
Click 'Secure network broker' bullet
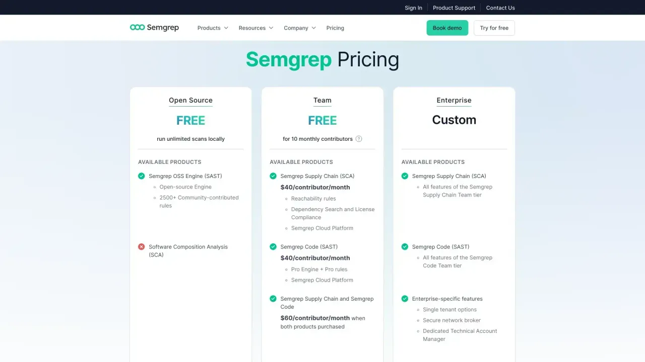(451, 320)
